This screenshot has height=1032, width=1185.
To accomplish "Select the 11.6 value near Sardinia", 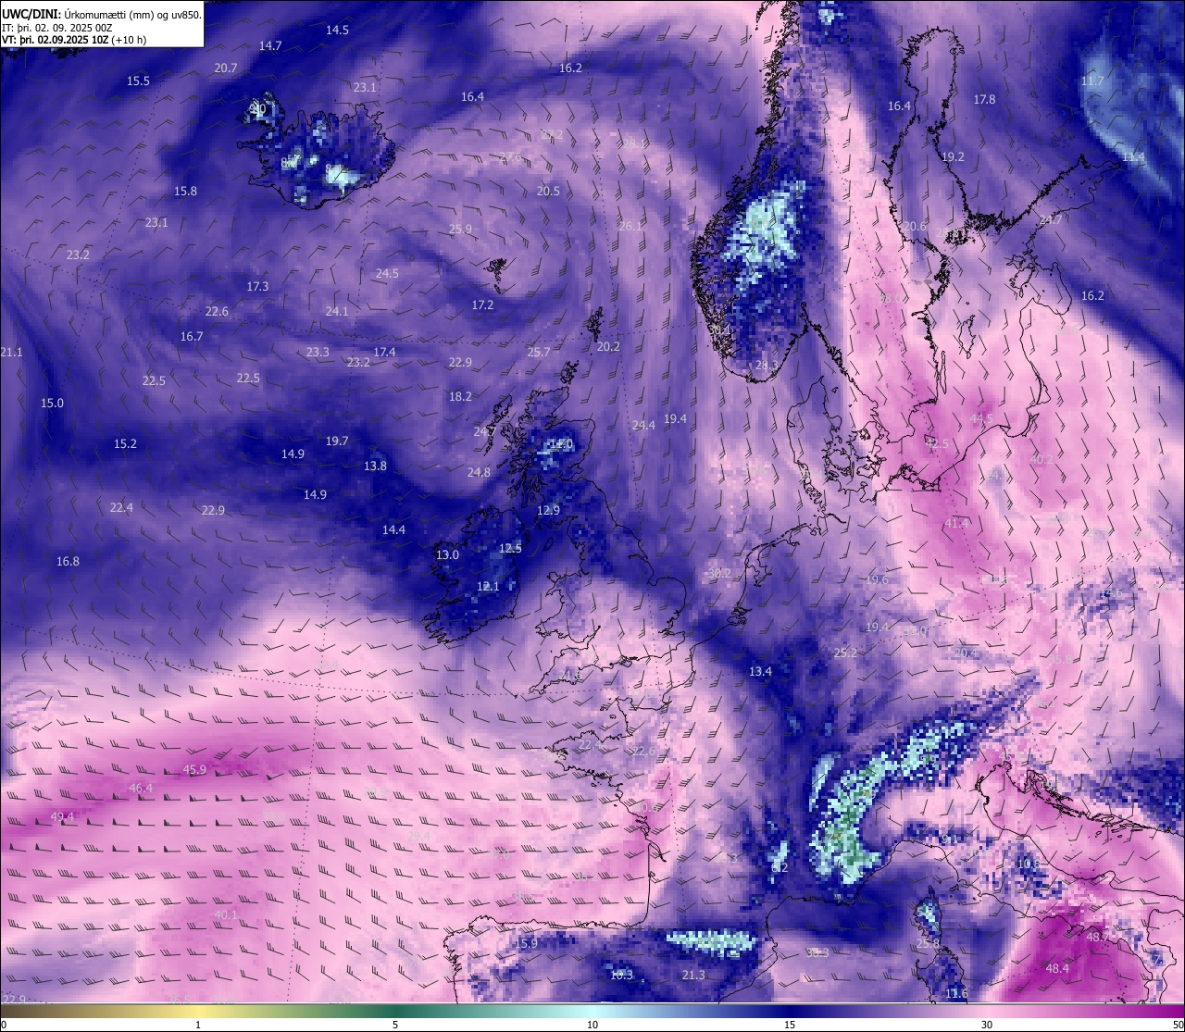I will [x=956, y=993].
